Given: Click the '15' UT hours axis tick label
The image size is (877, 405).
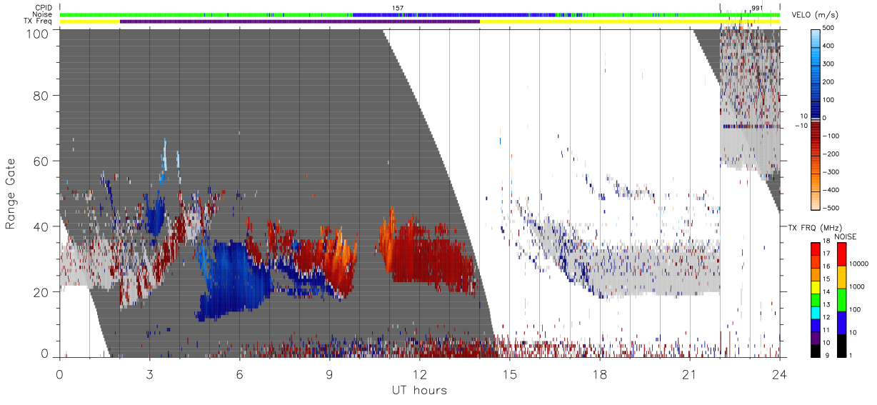Looking at the screenshot, I should pyautogui.click(x=509, y=373).
